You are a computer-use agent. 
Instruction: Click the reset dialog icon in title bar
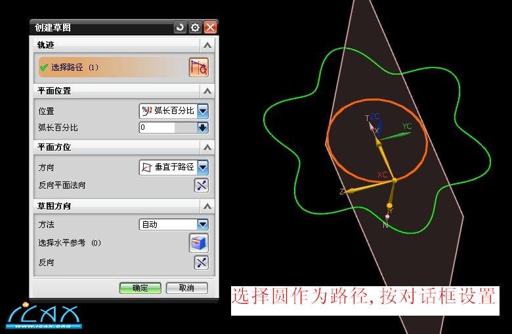click(180, 28)
